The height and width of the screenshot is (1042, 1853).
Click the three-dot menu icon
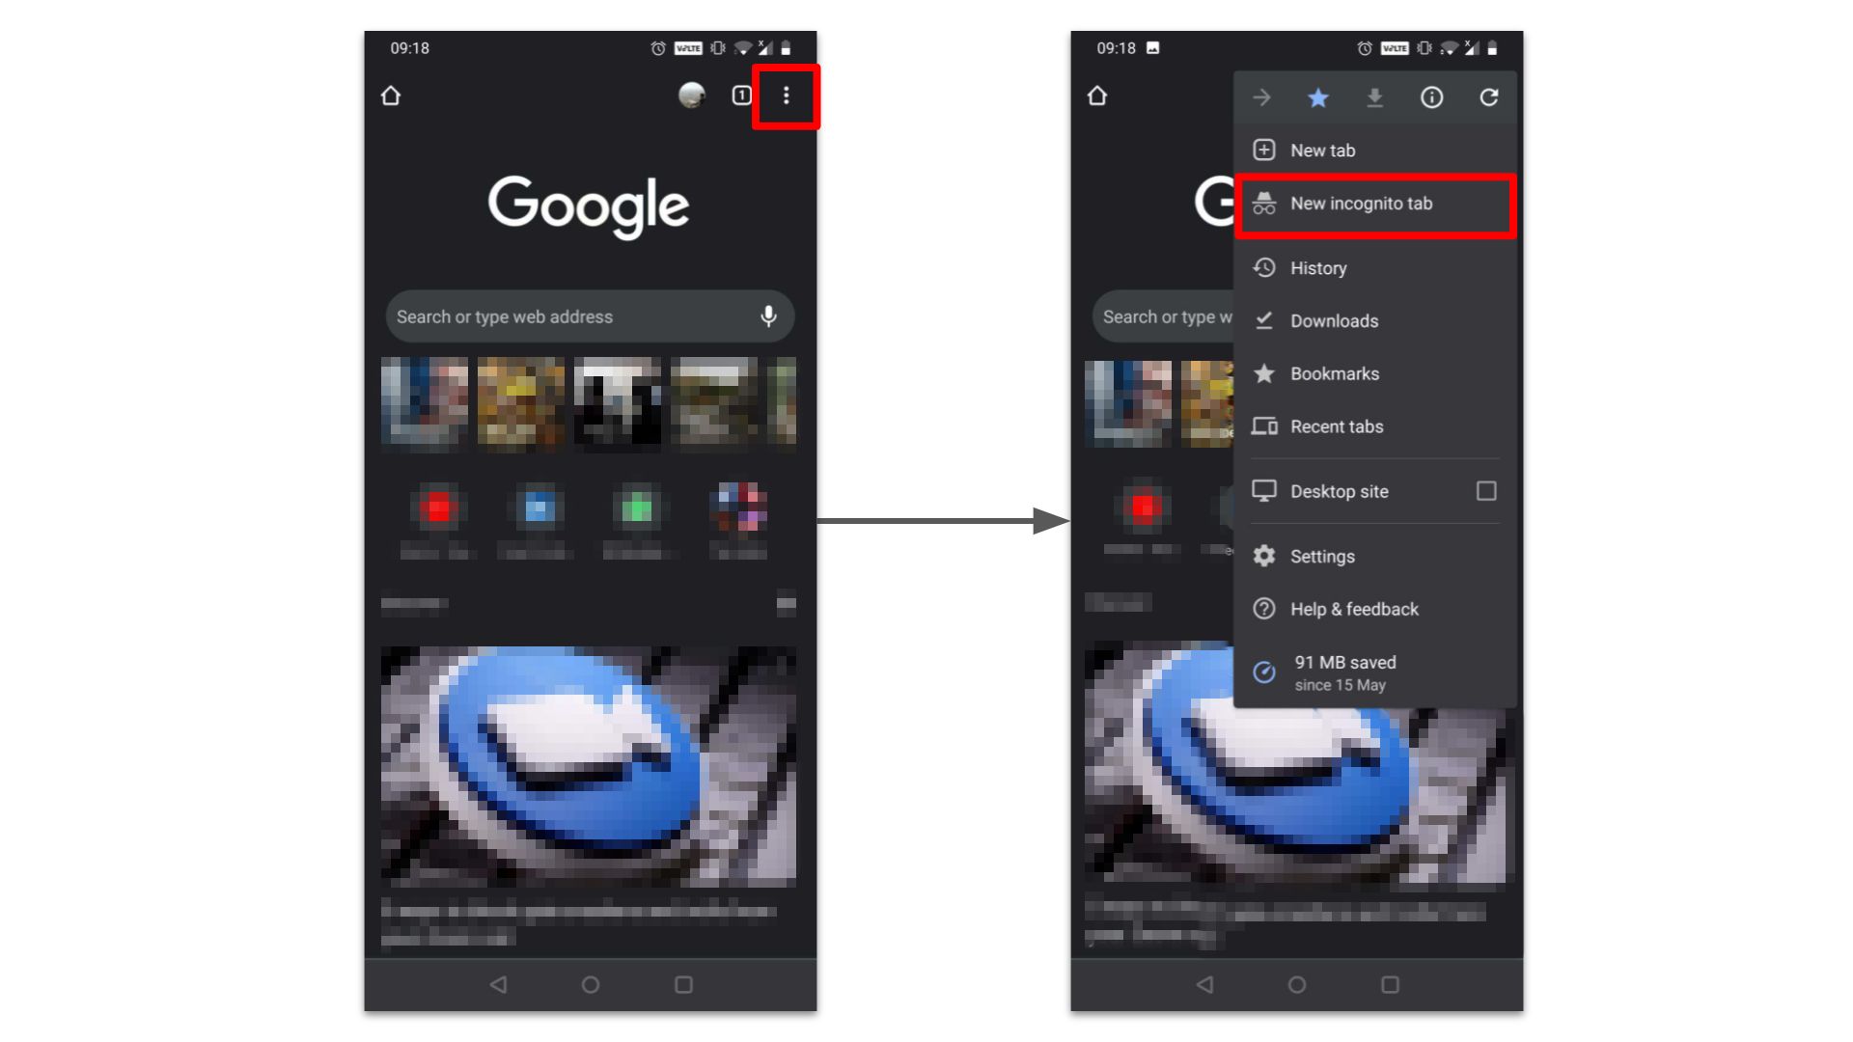click(786, 96)
